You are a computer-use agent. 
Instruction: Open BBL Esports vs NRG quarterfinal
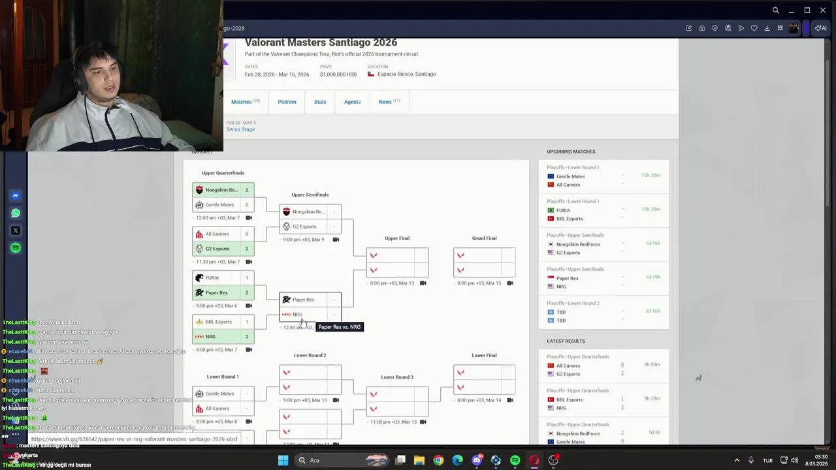[223, 329]
